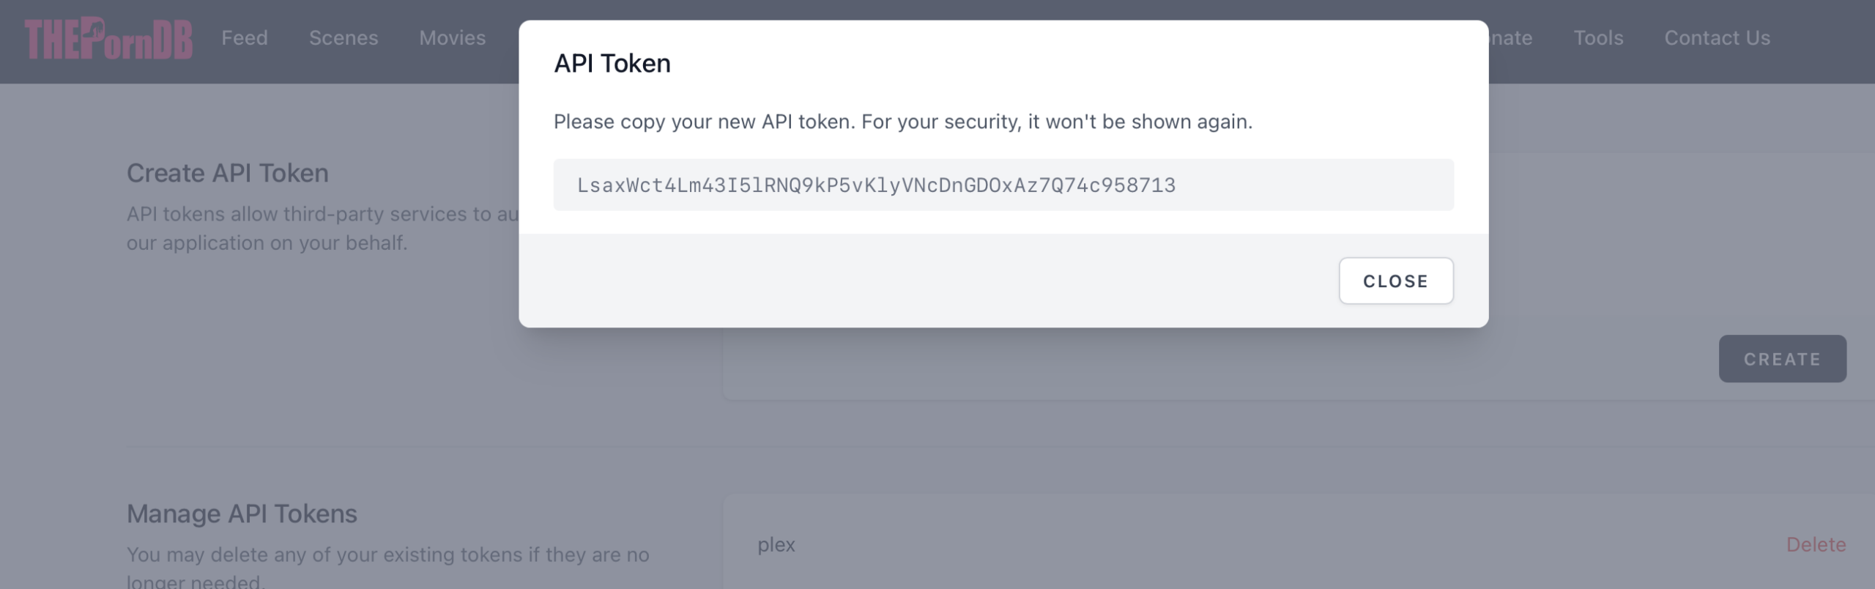Click the Create API Token heading
The width and height of the screenshot is (1875, 589).
pyautogui.click(x=228, y=174)
